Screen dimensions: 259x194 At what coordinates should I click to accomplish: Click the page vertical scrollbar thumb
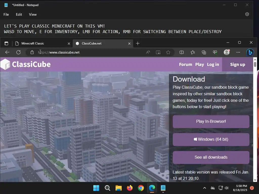tap(255, 64)
